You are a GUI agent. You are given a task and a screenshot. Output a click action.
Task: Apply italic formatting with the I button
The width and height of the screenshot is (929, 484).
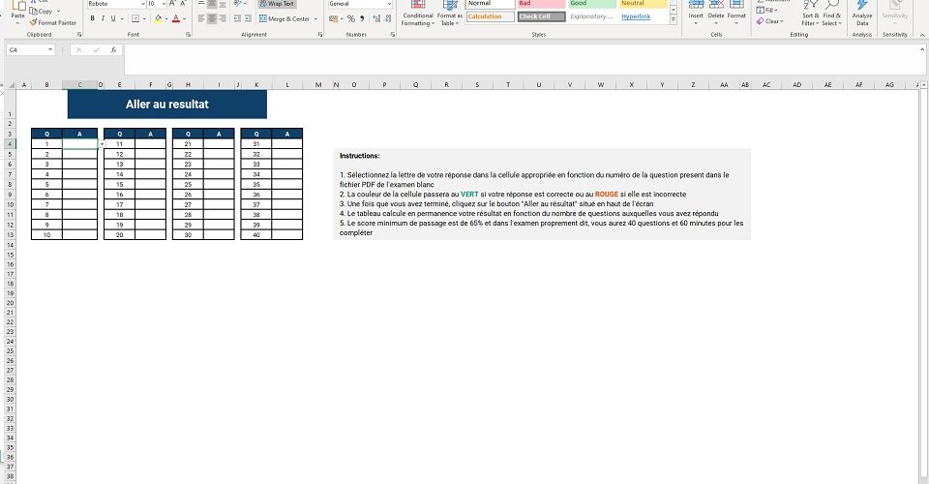click(103, 19)
